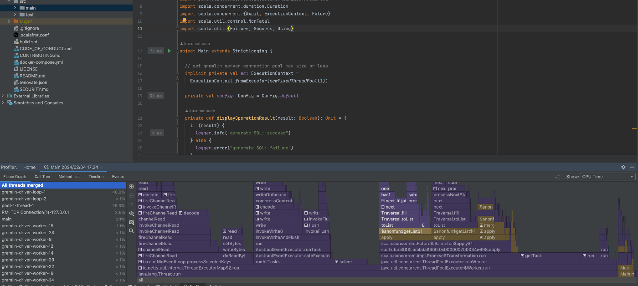
Task: Switch to the Timeline tab
Action: tap(96, 177)
